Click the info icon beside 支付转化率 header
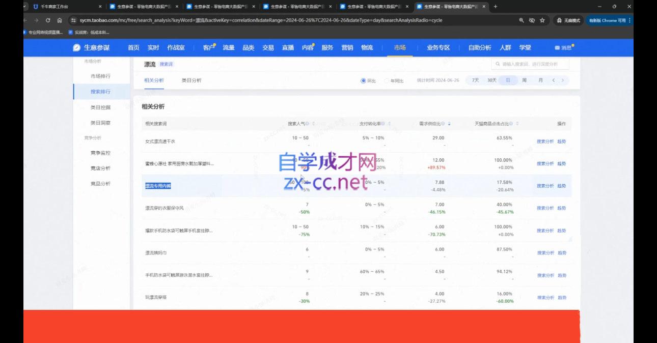 point(384,124)
